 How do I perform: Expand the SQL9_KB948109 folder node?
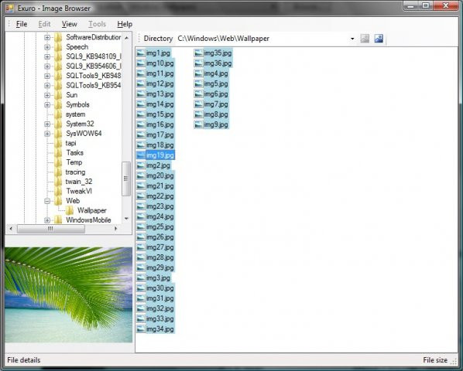(47, 56)
